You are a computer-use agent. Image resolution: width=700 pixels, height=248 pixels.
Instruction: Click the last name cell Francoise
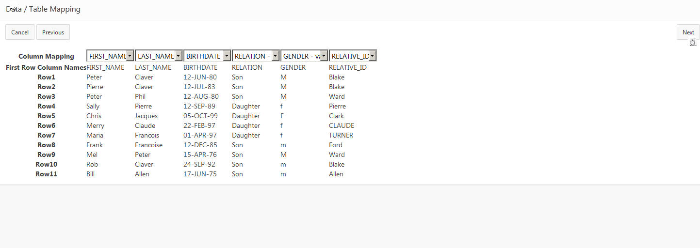[x=148, y=145]
